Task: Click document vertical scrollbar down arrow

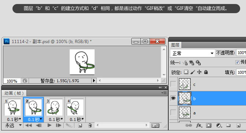Action: coord(164,75)
